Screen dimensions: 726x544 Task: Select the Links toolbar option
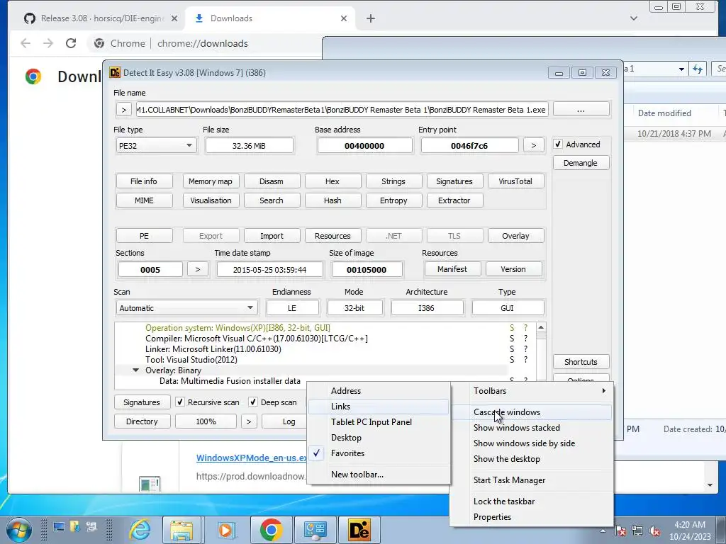coord(379,407)
